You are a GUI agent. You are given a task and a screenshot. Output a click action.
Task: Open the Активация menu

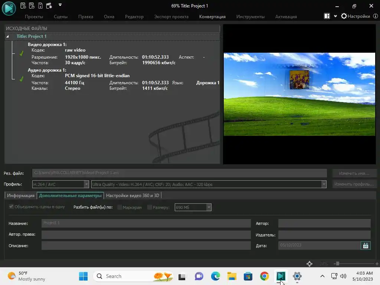(286, 17)
